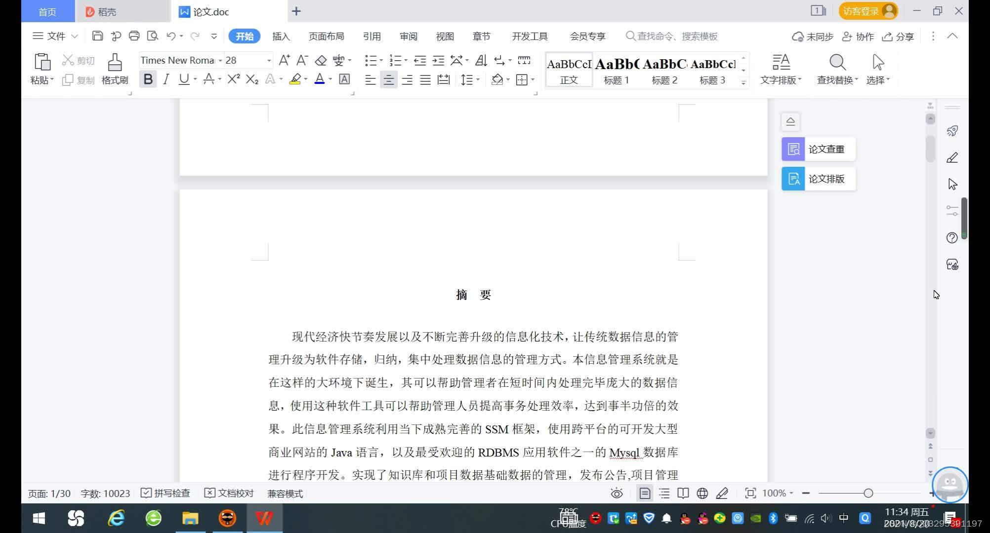Screen dimensions: 990x533
Task: Open the font size dropdown
Action: (269, 60)
